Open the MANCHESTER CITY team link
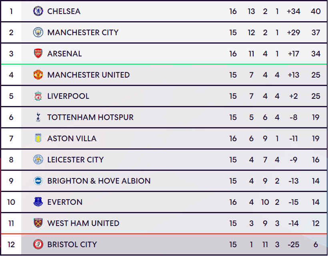The width and height of the screenshot is (328, 256). (x=83, y=32)
